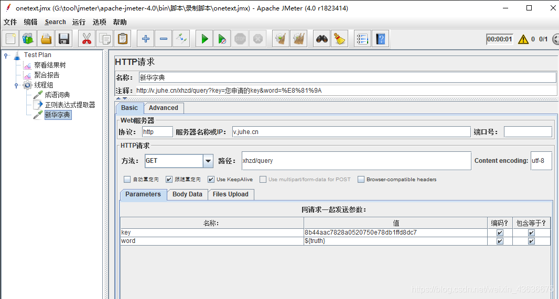
Task: Toggle 编码 checkbox in key row
Action: pyautogui.click(x=500, y=233)
